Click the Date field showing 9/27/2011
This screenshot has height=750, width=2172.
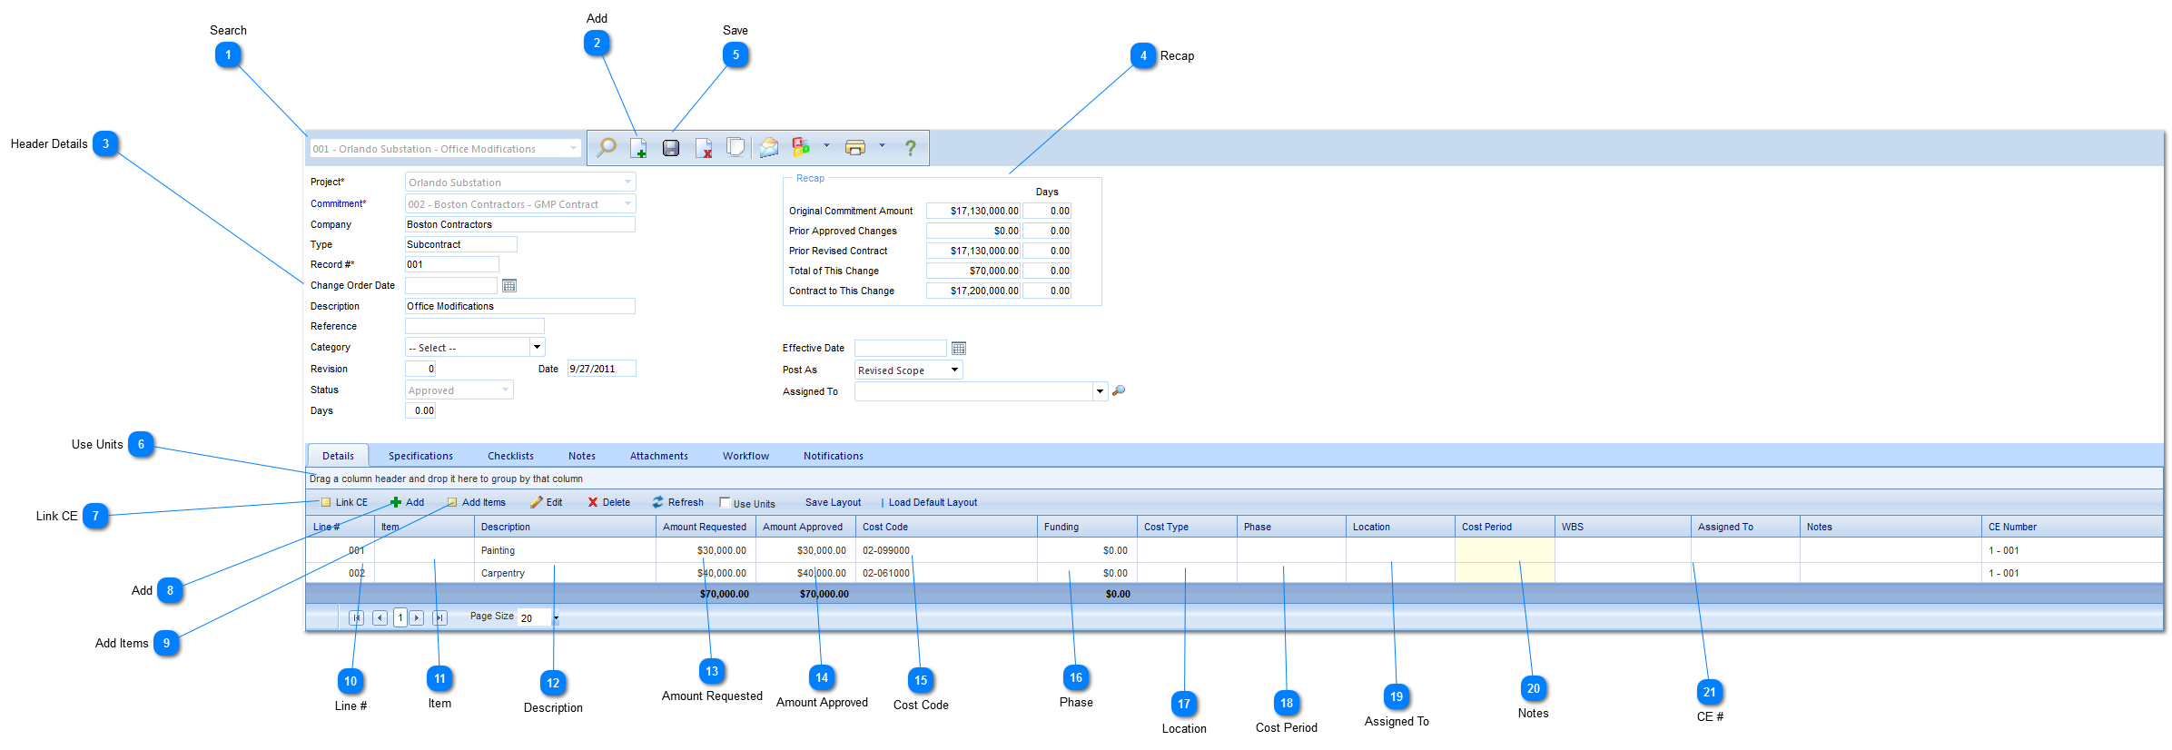pyautogui.click(x=601, y=368)
